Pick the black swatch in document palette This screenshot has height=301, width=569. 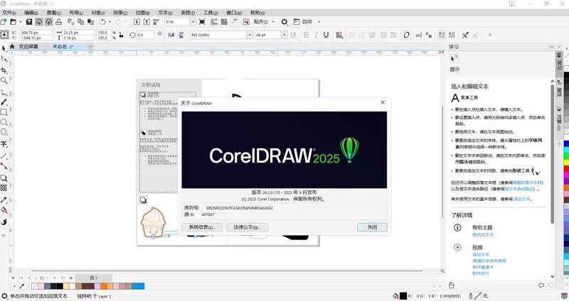point(60,286)
